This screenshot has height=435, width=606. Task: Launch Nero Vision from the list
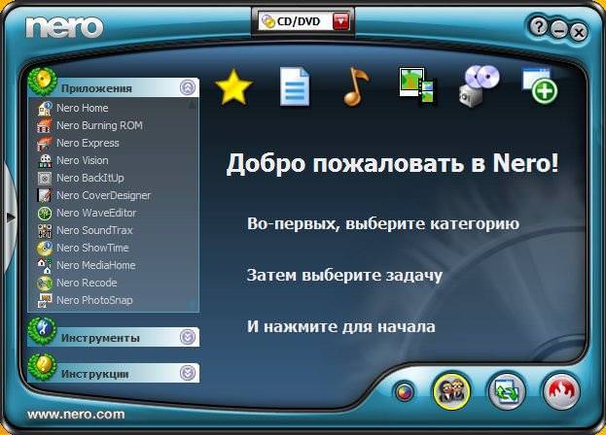pos(83,160)
